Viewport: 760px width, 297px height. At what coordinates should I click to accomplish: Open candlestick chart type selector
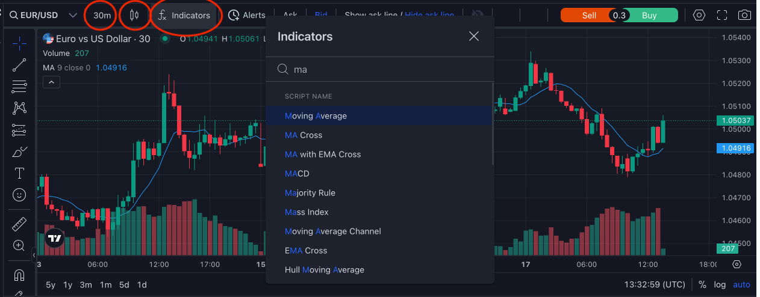click(134, 15)
